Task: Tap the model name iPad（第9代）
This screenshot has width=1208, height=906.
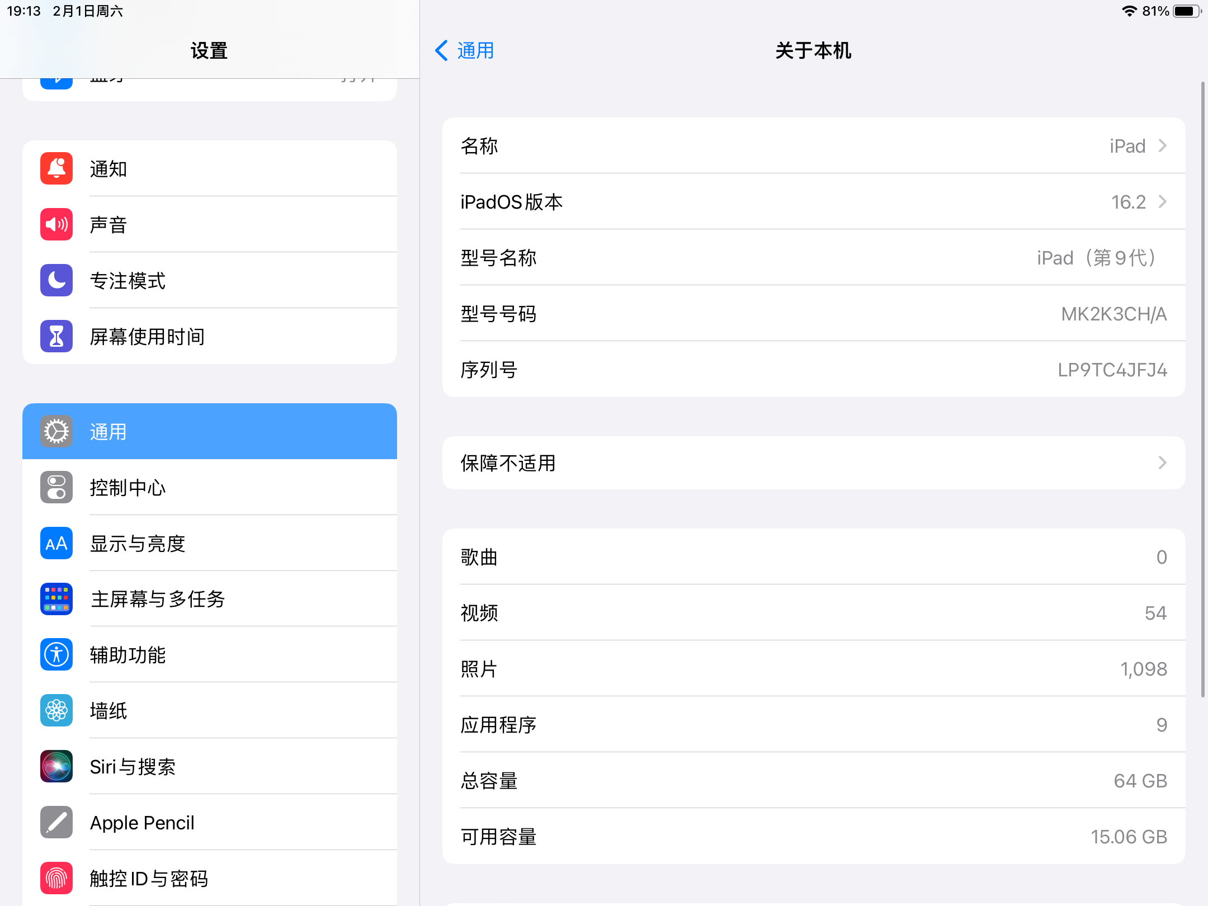Action: coord(1096,258)
